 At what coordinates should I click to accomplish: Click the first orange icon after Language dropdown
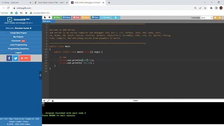(215, 18)
